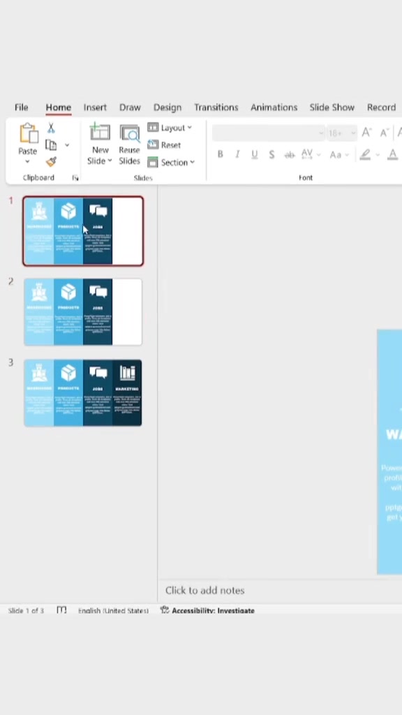Open the font size dropdown
402x715 pixels.
353,133
